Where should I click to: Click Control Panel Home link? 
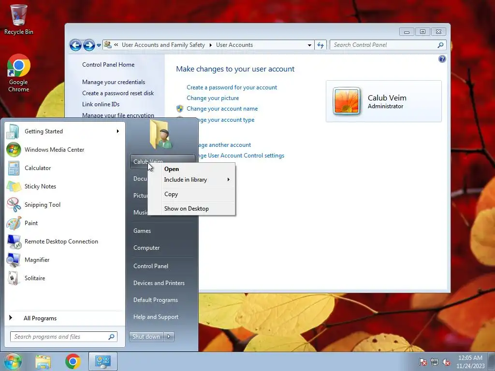coord(108,65)
